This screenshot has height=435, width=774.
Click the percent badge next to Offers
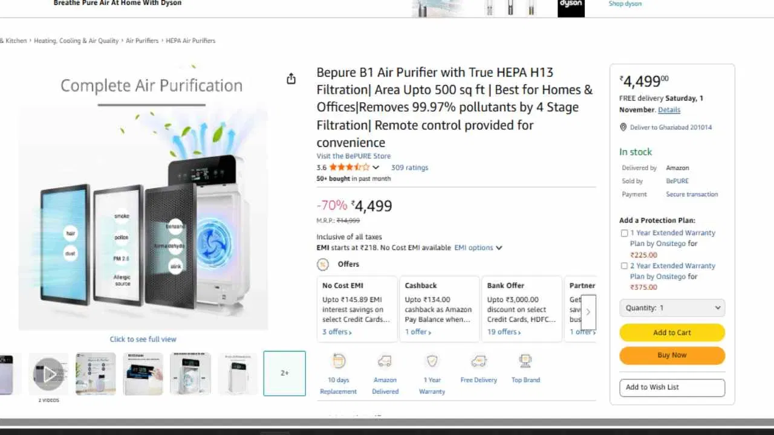coord(323,264)
